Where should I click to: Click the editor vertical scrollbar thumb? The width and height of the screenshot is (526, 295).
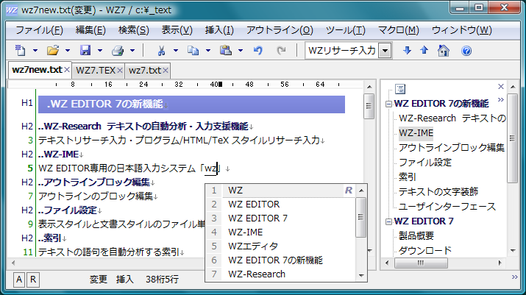pyautogui.click(x=369, y=107)
